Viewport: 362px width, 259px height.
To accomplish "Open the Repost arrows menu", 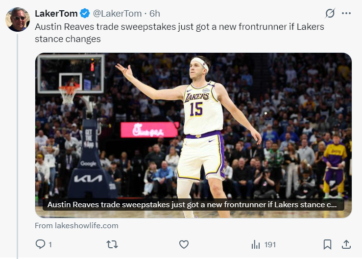I will tap(112, 244).
